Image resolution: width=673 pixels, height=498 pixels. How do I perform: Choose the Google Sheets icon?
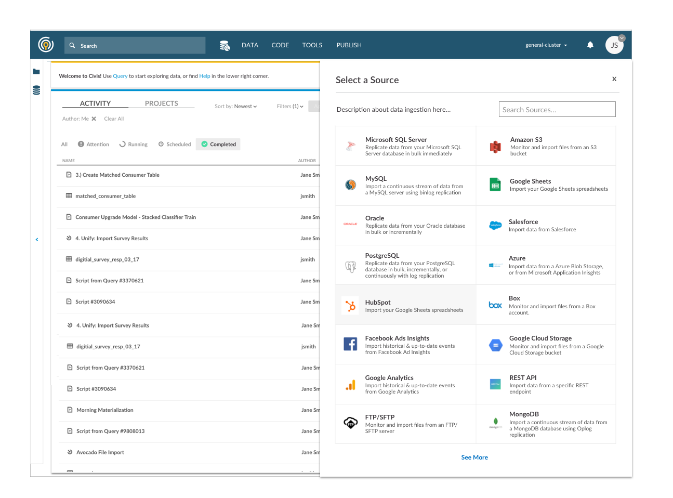click(x=495, y=185)
